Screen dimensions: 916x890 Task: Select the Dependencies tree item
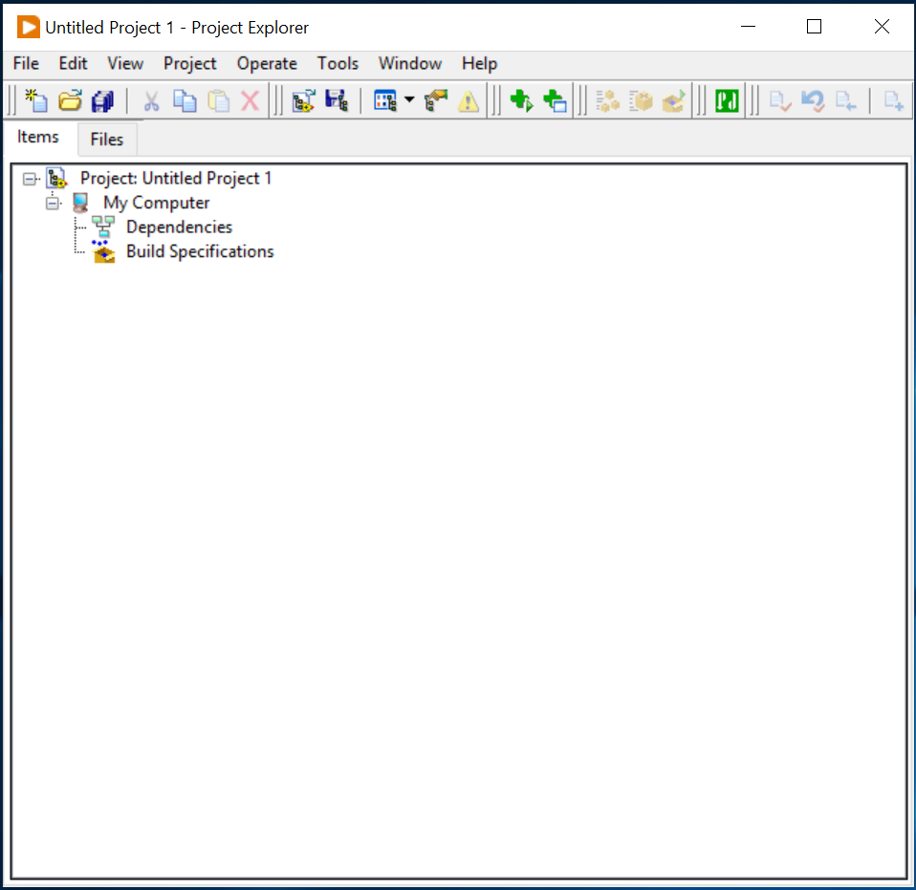pyautogui.click(x=179, y=227)
